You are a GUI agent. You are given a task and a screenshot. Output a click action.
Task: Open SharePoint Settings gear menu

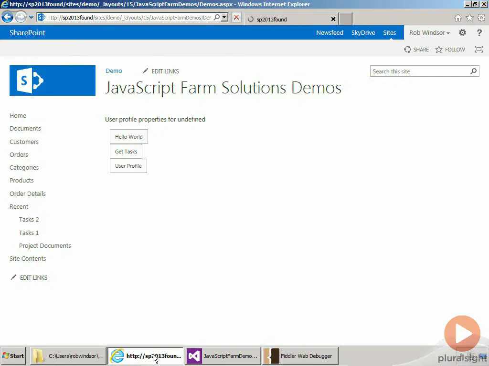click(x=462, y=32)
